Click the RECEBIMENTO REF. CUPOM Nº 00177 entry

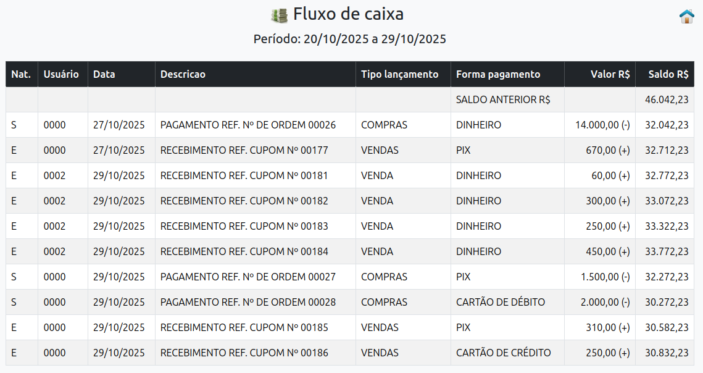(244, 150)
